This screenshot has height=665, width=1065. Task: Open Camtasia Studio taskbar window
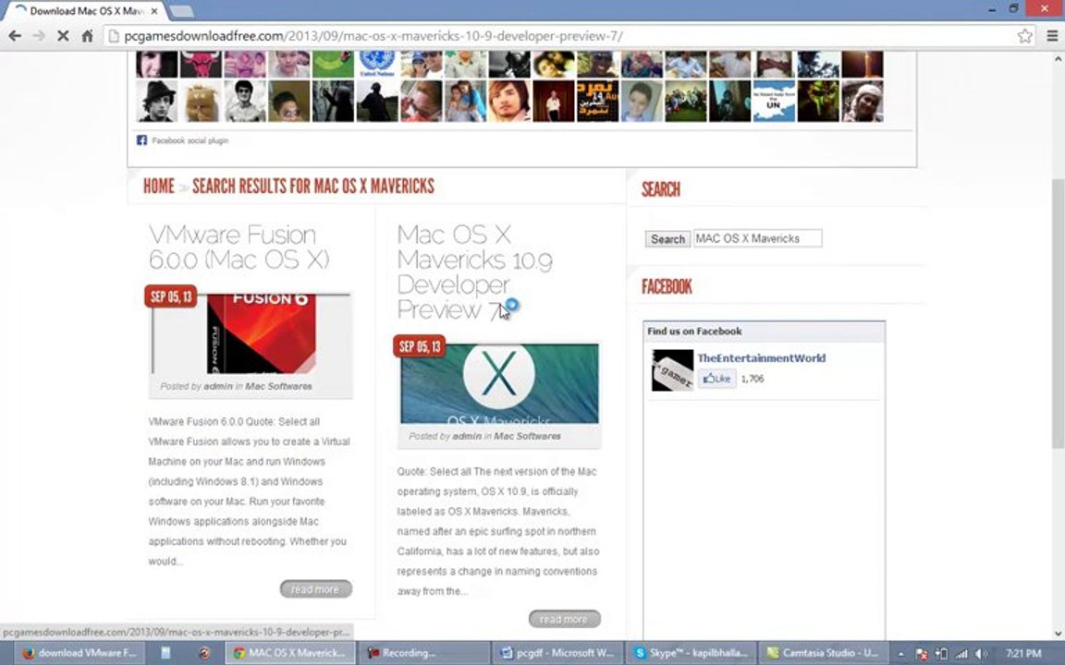click(824, 654)
